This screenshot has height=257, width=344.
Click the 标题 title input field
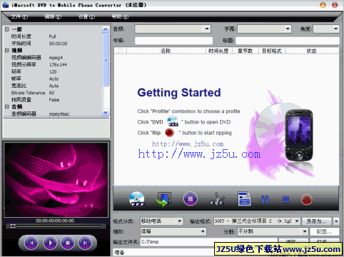(288, 41)
